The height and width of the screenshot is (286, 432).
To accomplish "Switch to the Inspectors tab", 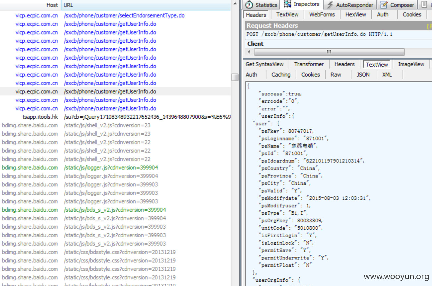I will 302,4.
